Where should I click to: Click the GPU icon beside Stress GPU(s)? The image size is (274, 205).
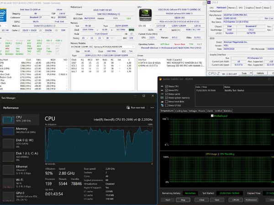(x=162, y=105)
